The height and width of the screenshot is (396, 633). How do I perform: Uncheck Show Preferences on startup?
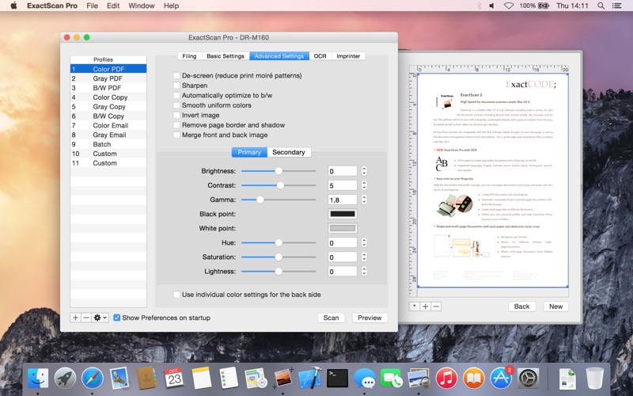117,318
